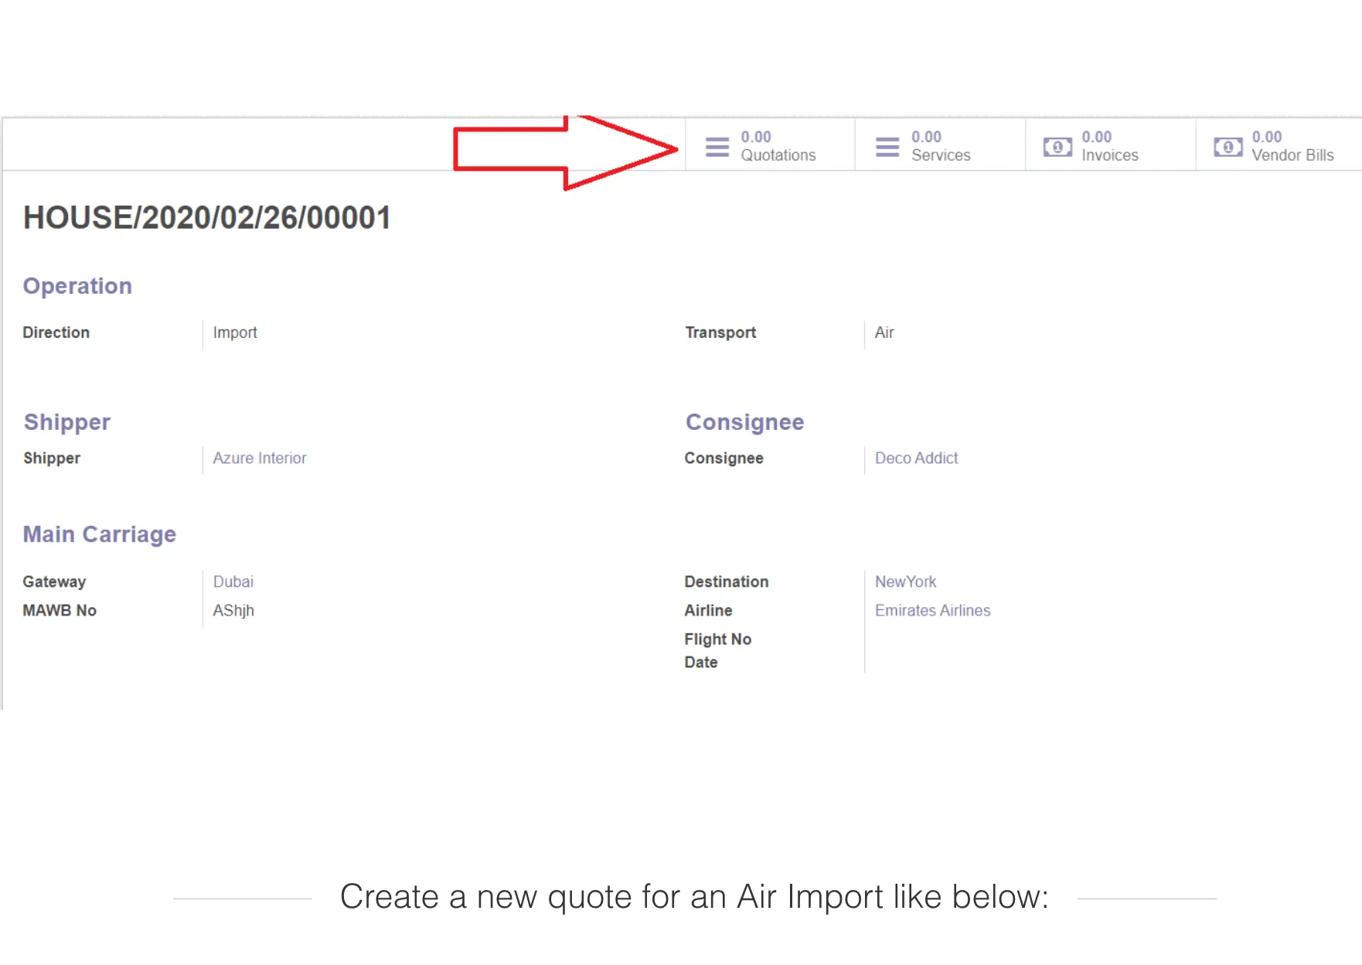Click the Consignee section heading

click(744, 422)
